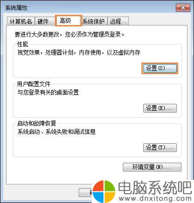Click 设置(E) under 用户配置文件
This screenshot has height=203, width=194.
click(x=160, y=108)
